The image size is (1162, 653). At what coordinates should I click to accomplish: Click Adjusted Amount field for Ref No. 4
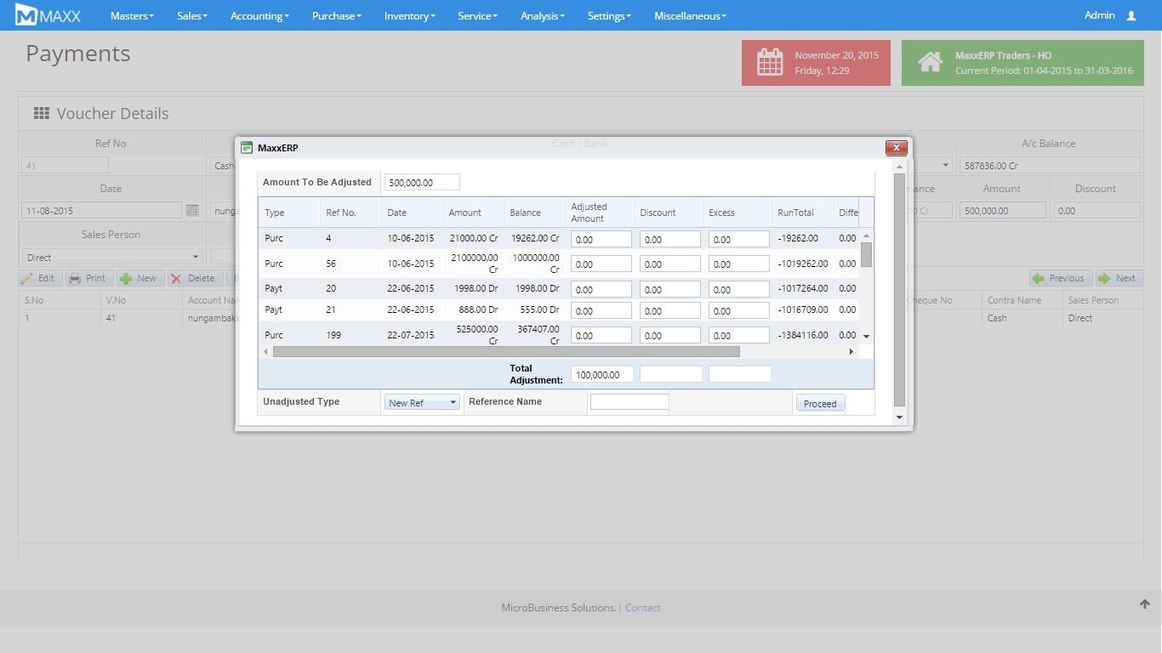pyautogui.click(x=601, y=239)
